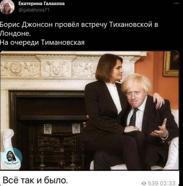This screenshot has width=183, height=186.
Task: Click the polka-dot tie in the photo
Action: (x=134, y=117)
